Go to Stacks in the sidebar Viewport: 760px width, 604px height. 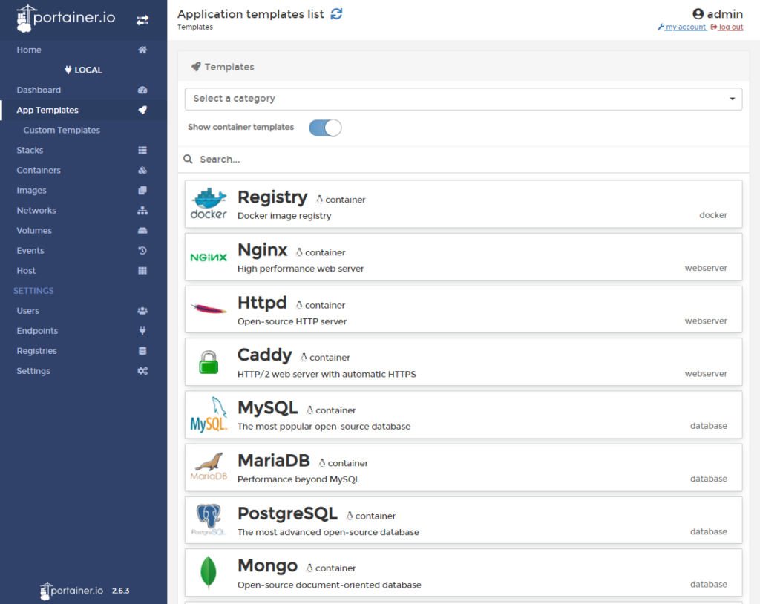tap(30, 151)
